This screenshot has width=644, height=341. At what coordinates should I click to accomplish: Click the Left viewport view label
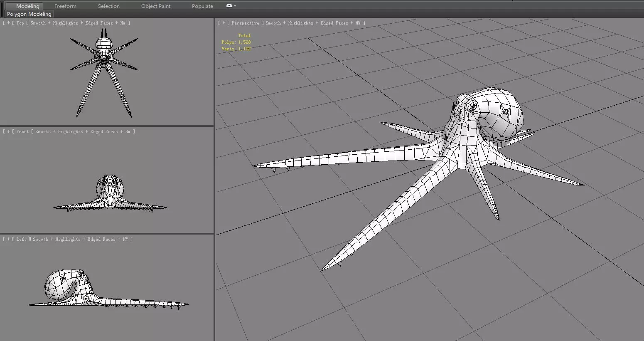[x=21, y=240]
